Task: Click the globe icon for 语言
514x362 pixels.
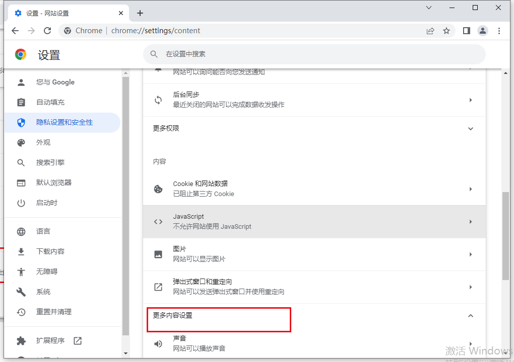Action: (21, 231)
